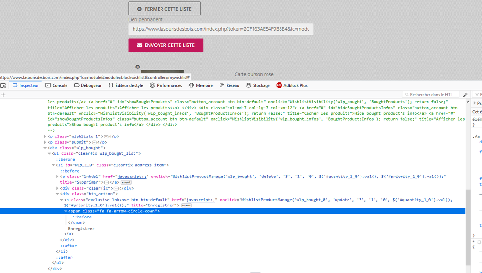Open the Réseau tab

(x=229, y=85)
